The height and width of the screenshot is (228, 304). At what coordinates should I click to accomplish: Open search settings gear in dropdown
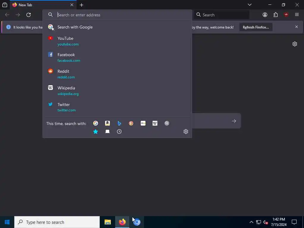pyautogui.click(x=186, y=132)
